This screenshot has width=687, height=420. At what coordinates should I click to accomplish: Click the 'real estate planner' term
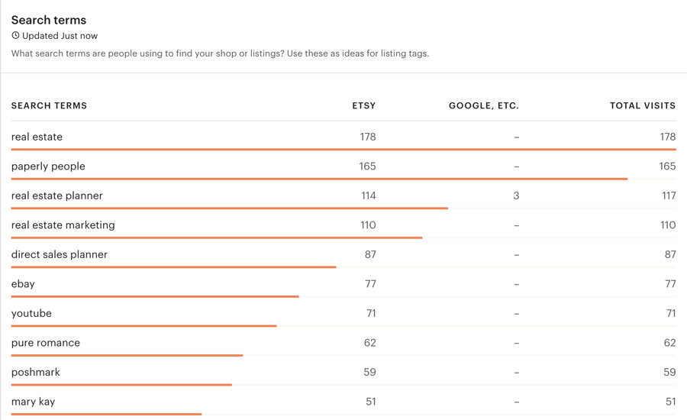tap(57, 196)
